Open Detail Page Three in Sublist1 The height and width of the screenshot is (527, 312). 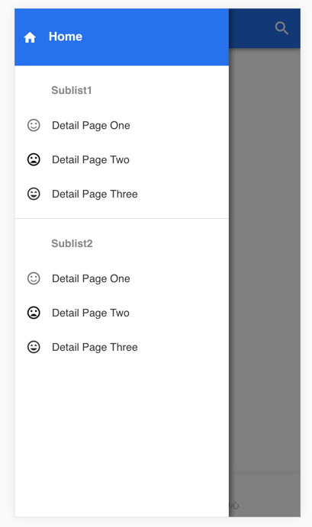[x=122, y=194]
